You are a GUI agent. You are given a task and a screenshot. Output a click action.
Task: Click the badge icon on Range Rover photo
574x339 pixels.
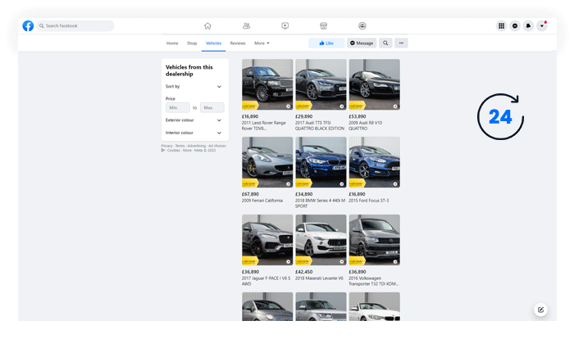click(x=288, y=106)
